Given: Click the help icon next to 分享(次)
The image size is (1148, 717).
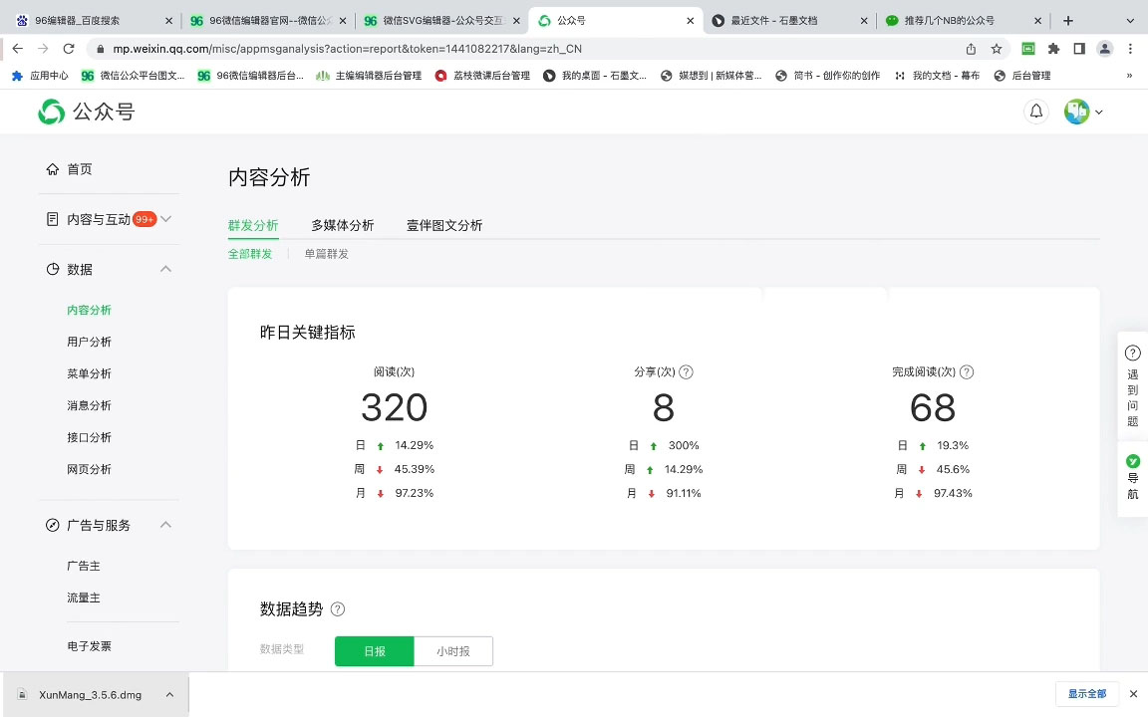Looking at the screenshot, I should tap(686, 372).
